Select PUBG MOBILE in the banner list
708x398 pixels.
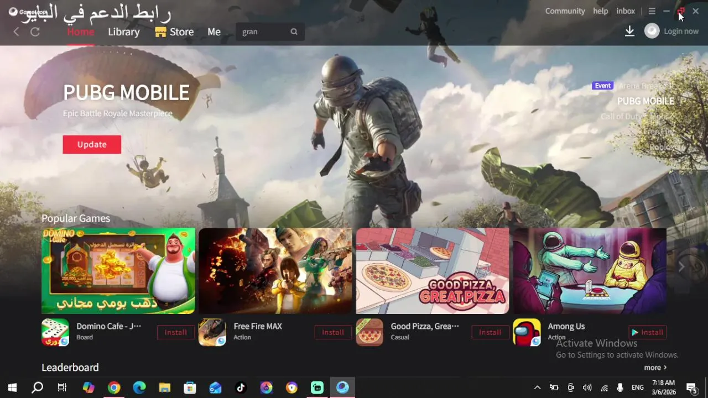click(645, 101)
